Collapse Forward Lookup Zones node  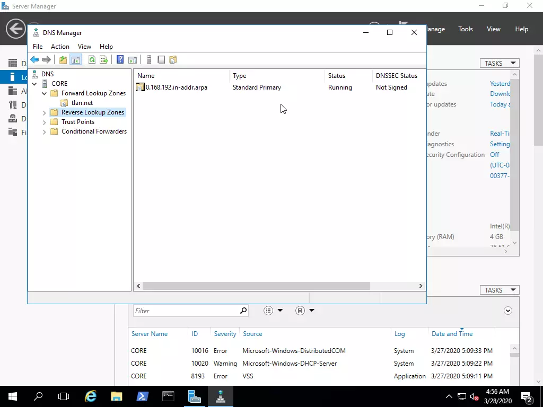44,93
